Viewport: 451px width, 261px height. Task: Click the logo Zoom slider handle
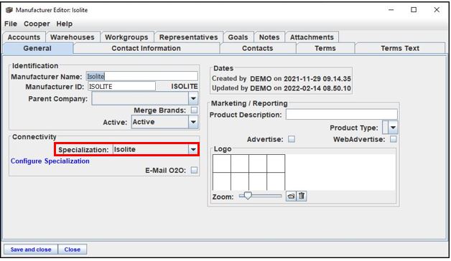click(247, 196)
